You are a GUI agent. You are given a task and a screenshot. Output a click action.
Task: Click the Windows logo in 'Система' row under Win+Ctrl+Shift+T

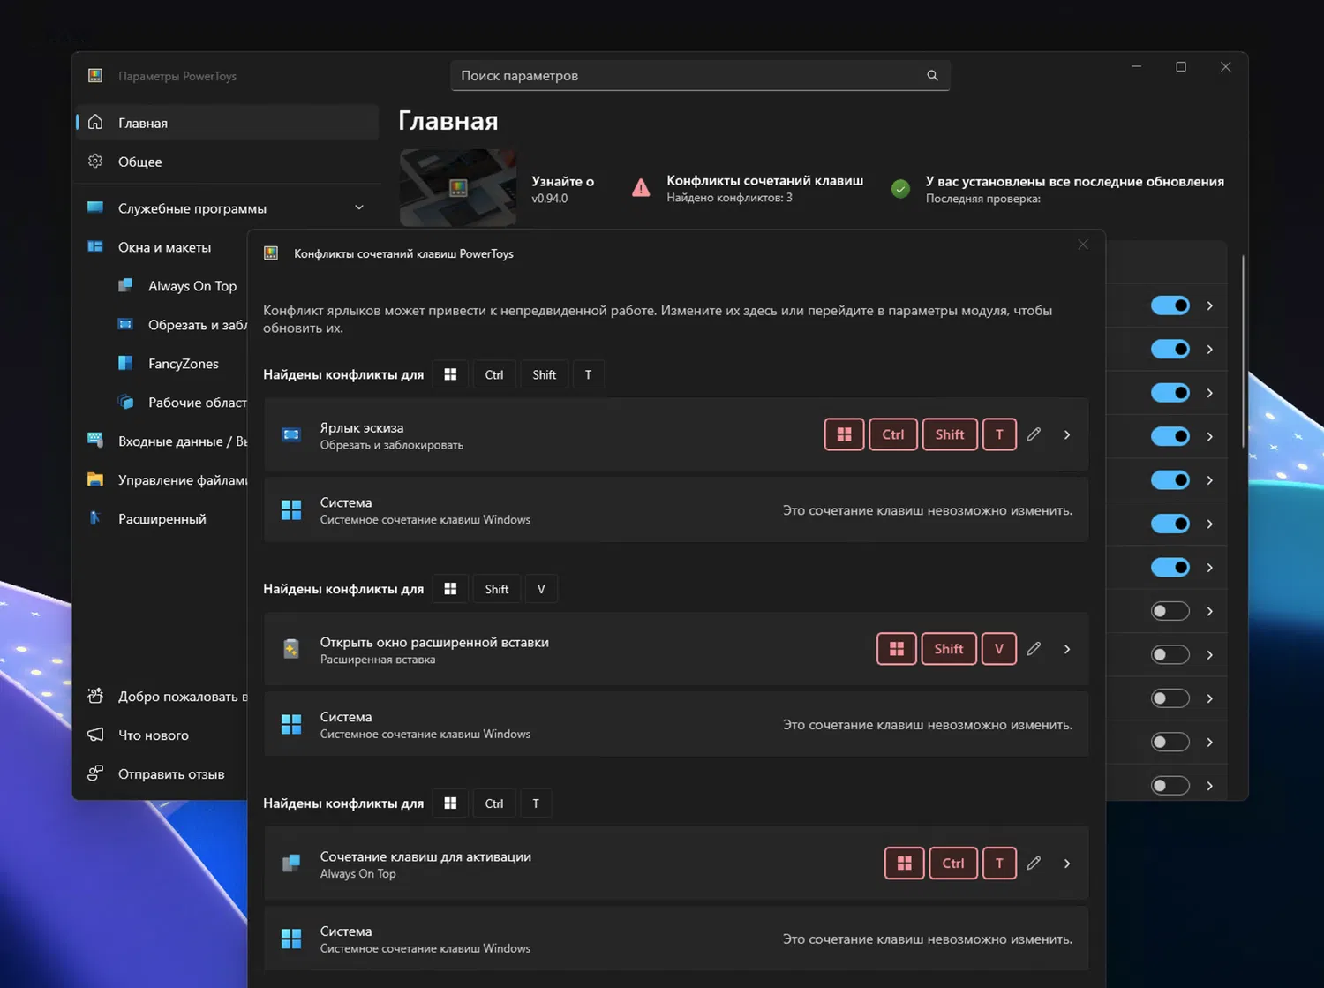[291, 510]
